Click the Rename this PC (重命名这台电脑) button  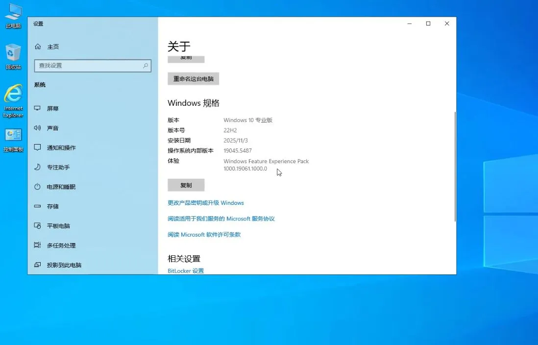coord(193,79)
